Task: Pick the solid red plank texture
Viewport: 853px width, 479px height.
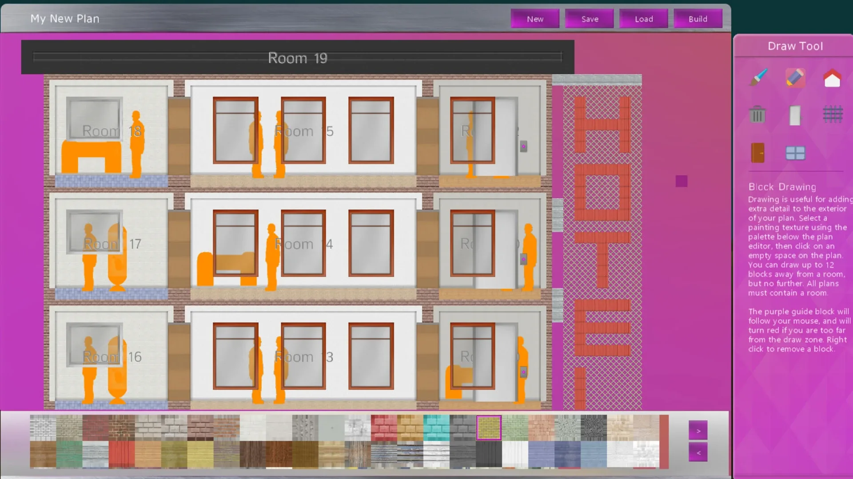Action: tap(121, 454)
